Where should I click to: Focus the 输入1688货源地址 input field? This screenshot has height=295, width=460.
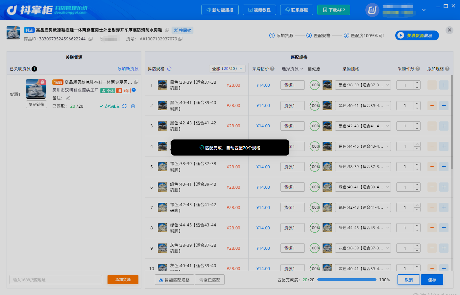click(56, 280)
